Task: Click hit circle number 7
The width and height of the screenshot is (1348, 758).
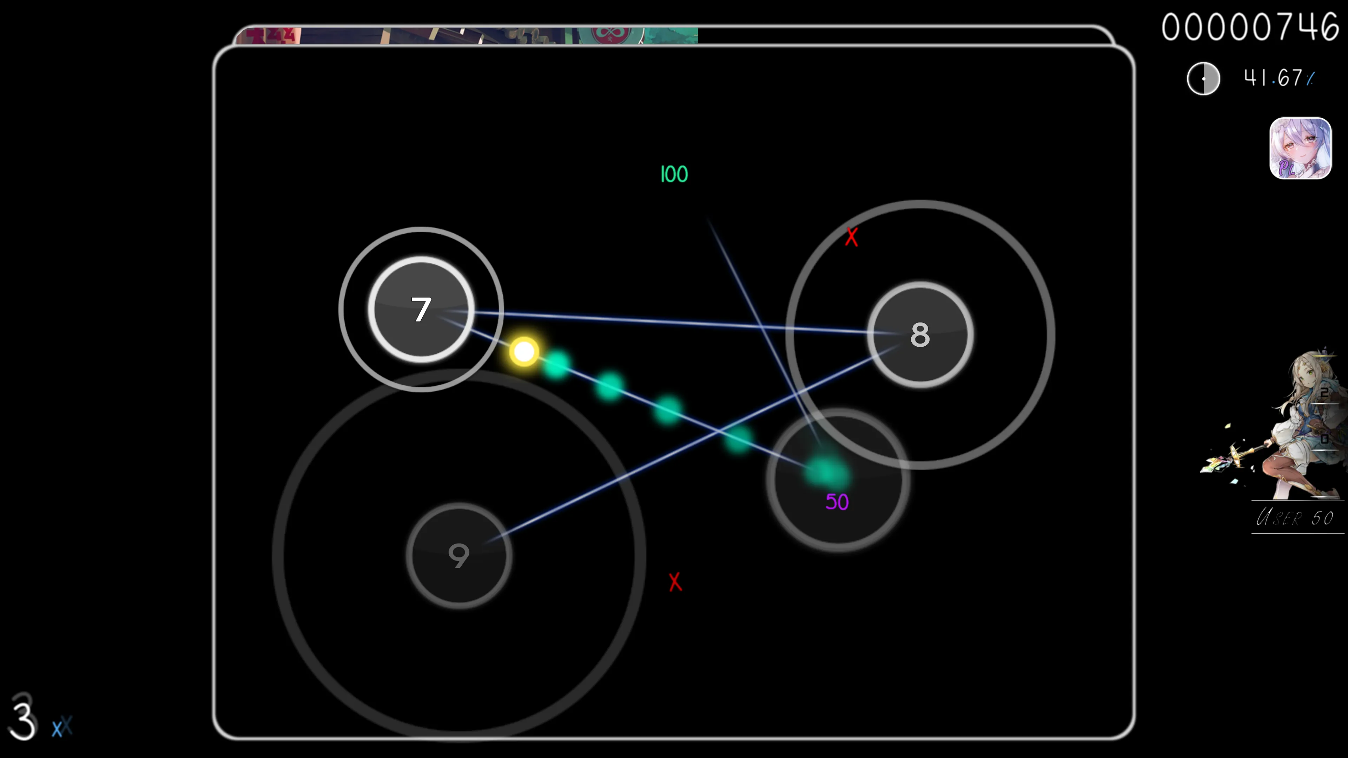Action: point(421,309)
